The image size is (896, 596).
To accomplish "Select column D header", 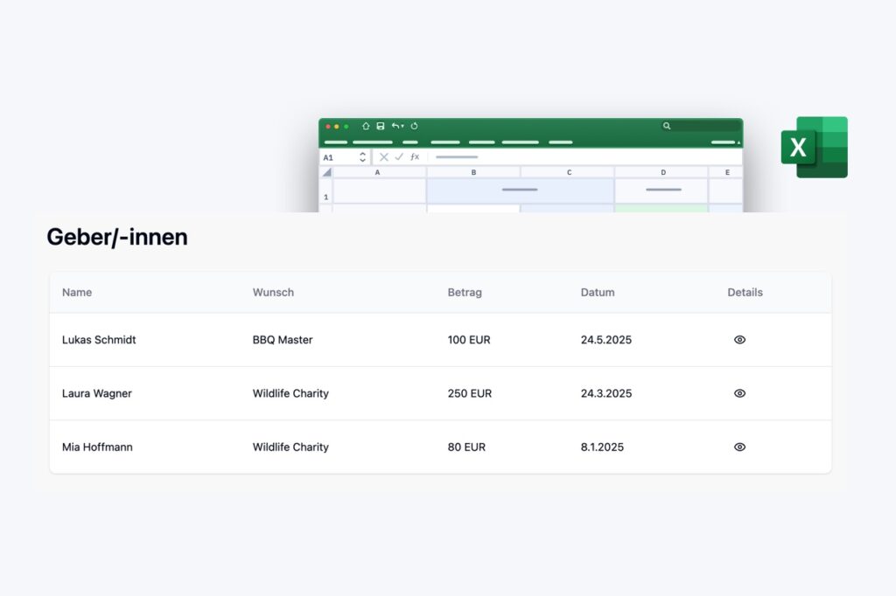I will [x=661, y=172].
